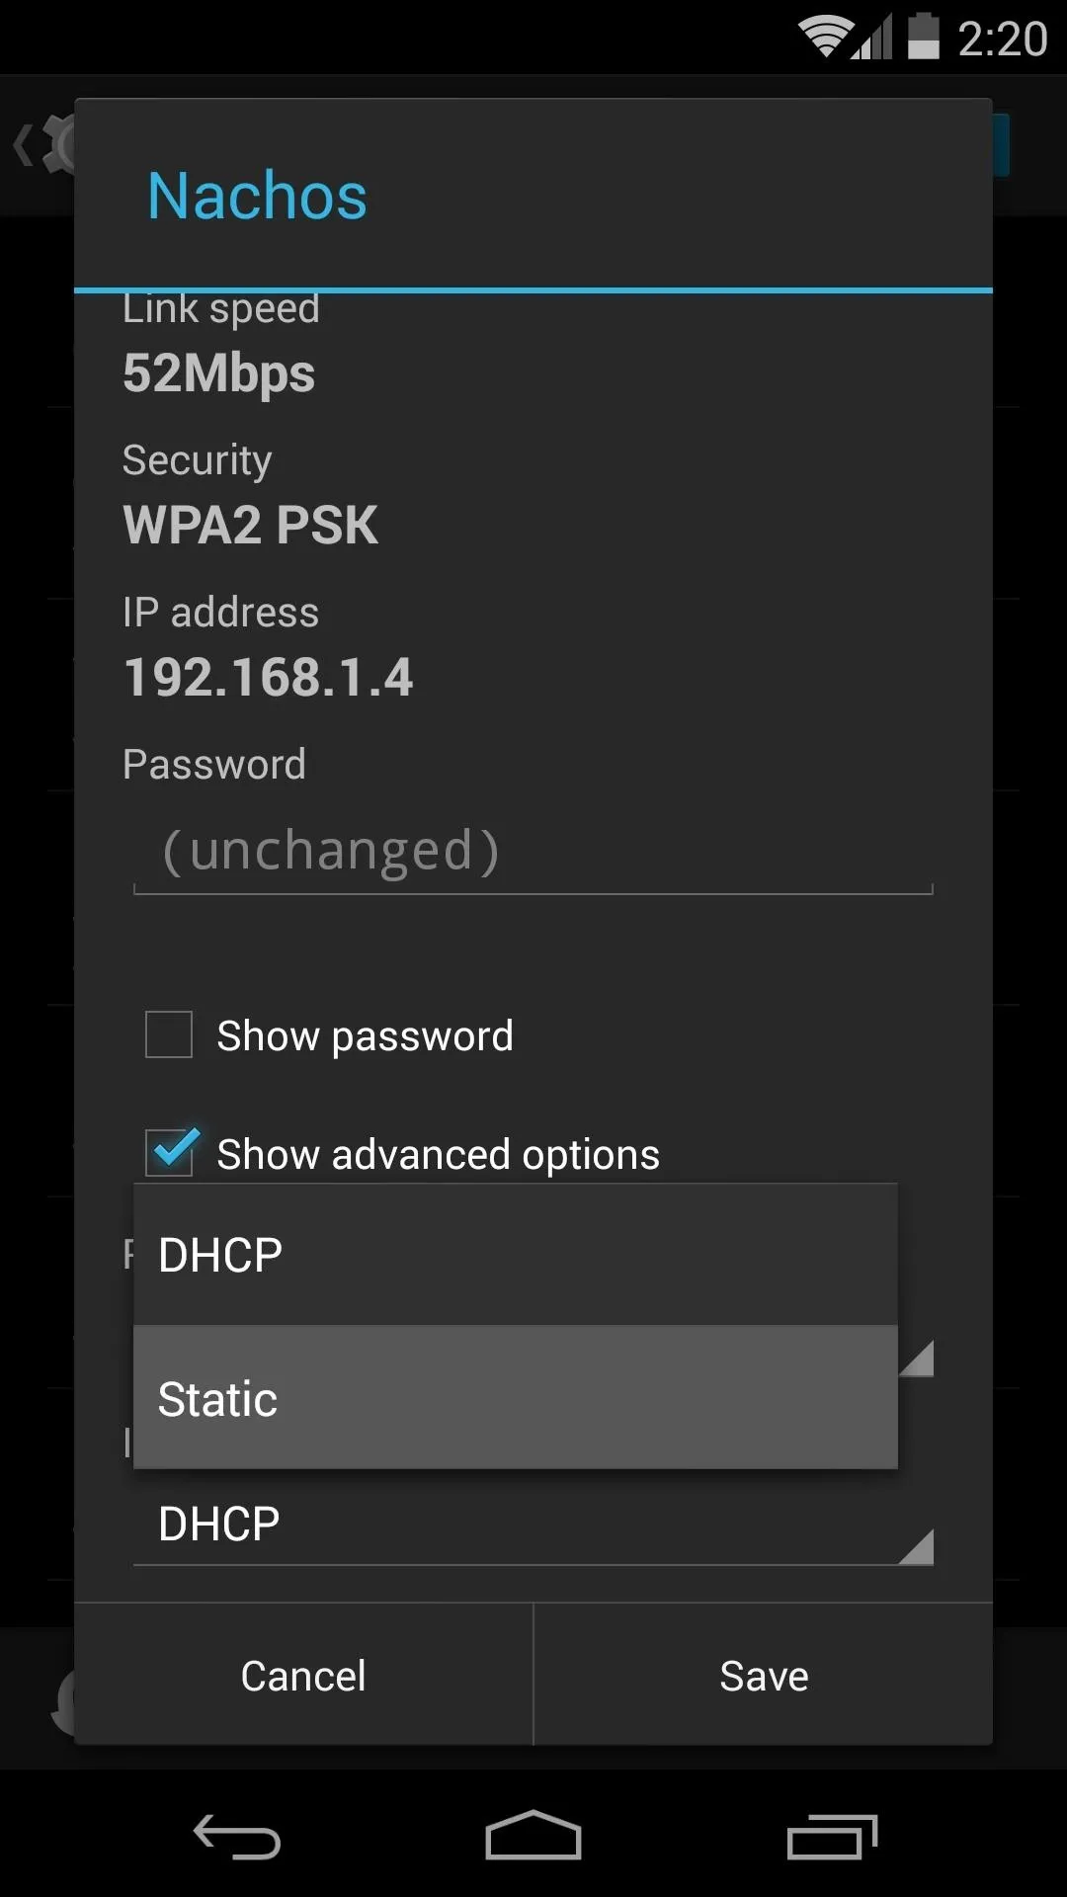Tap the 192.168.1.4 IP address value
1067x1897 pixels.
(x=269, y=678)
